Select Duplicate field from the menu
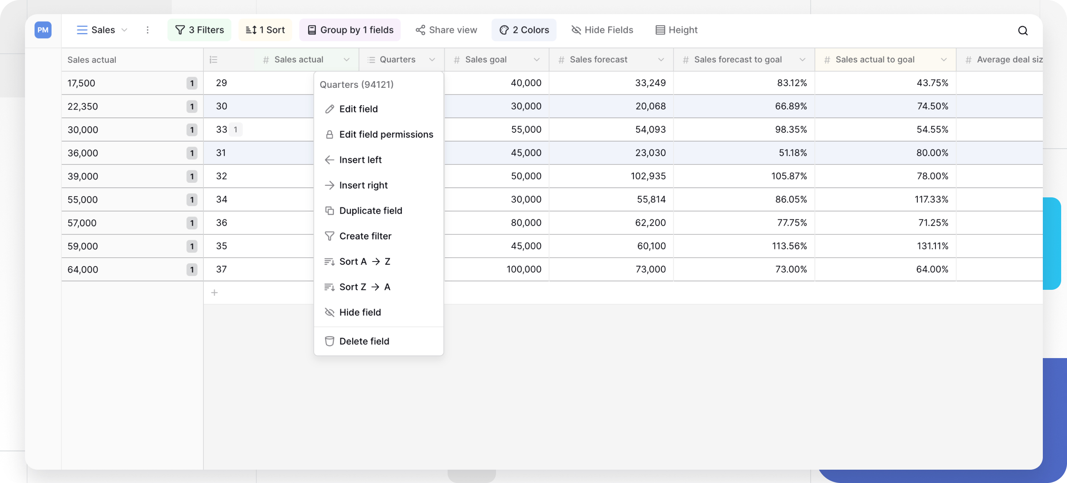 coord(370,211)
